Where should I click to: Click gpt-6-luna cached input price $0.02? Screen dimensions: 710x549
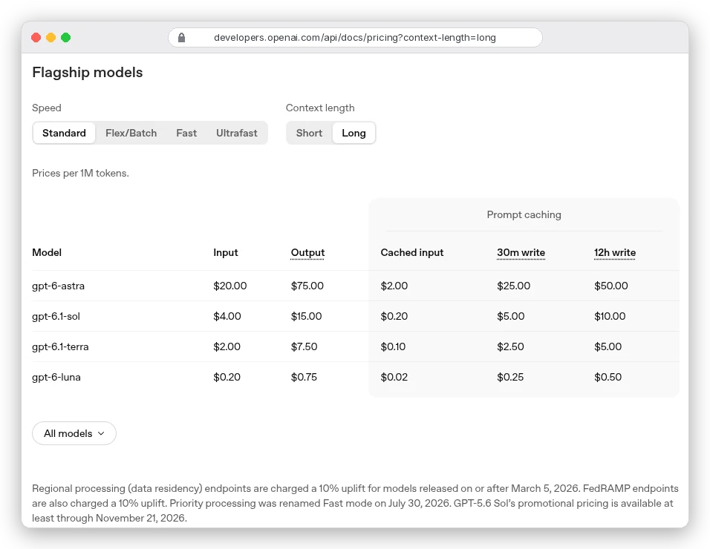tap(394, 377)
